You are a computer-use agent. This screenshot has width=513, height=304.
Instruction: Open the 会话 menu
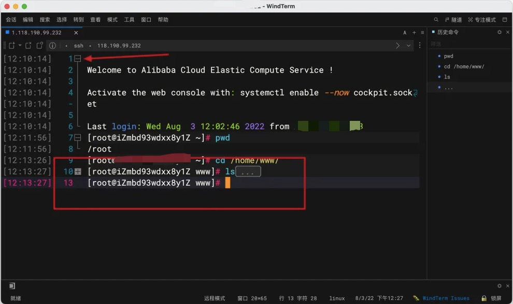click(11, 20)
